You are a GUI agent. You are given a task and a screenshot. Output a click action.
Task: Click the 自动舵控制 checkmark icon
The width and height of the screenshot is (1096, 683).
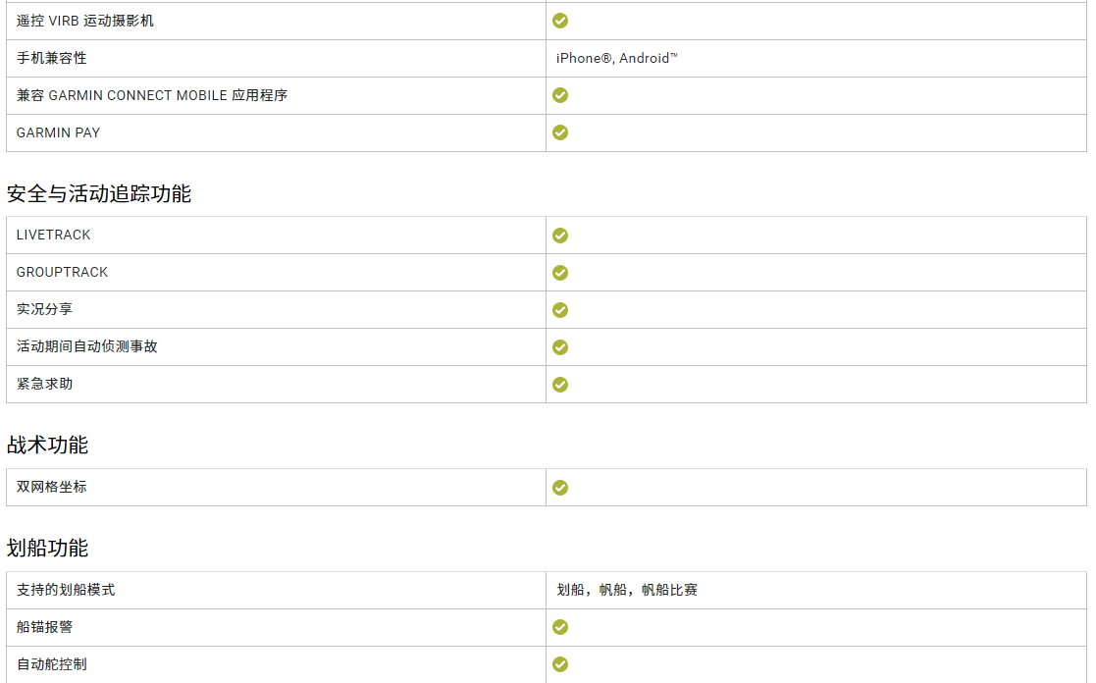pyautogui.click(x=560, y=664)
